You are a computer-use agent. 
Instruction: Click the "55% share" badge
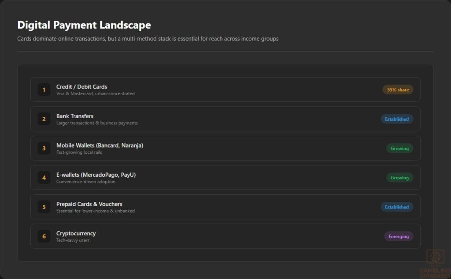coord(398,90)
